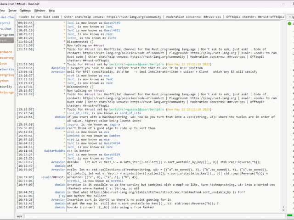Click the GuitarBuddha nickname in chat
Viewport: 294px width, 220px height.
pos(55,150)
